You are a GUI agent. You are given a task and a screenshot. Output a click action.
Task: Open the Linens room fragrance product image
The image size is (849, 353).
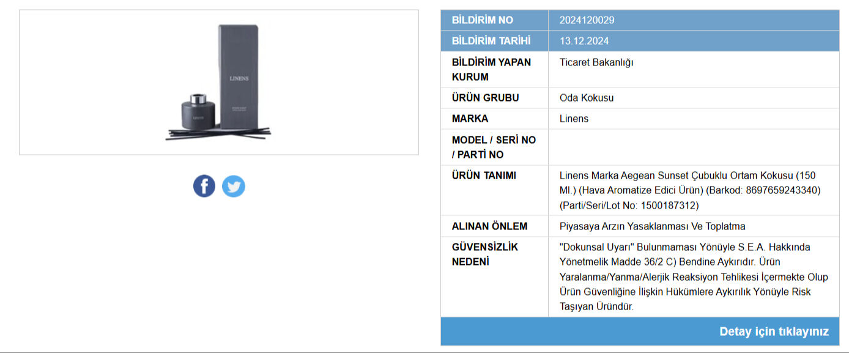click(x=218, y=82)
